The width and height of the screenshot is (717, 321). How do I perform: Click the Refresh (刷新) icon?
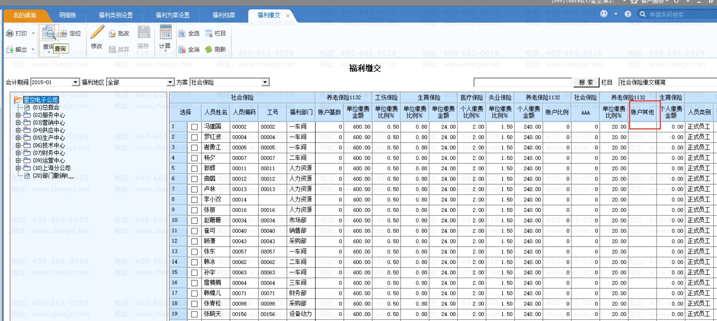pyautogui.click(x=209, y=50)
